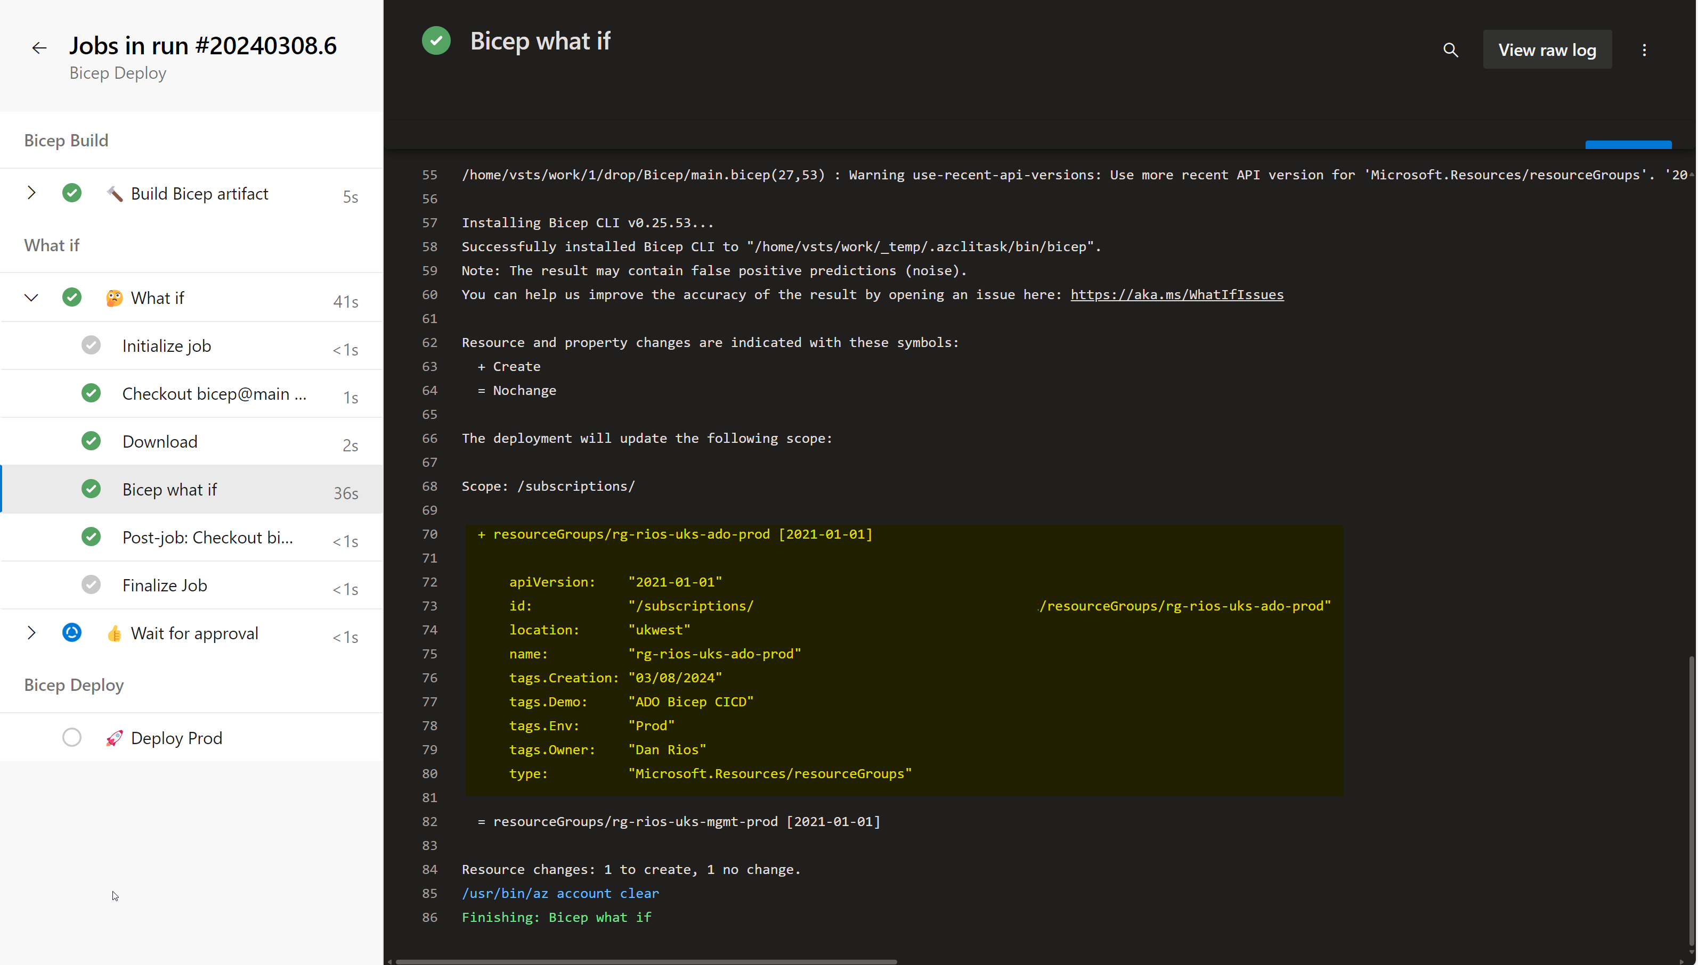Select the Download step

[192, 441]
